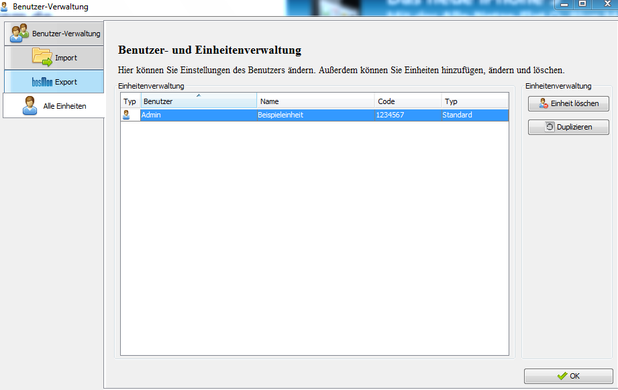Sort by the Name column header

(x=315, y=101)
